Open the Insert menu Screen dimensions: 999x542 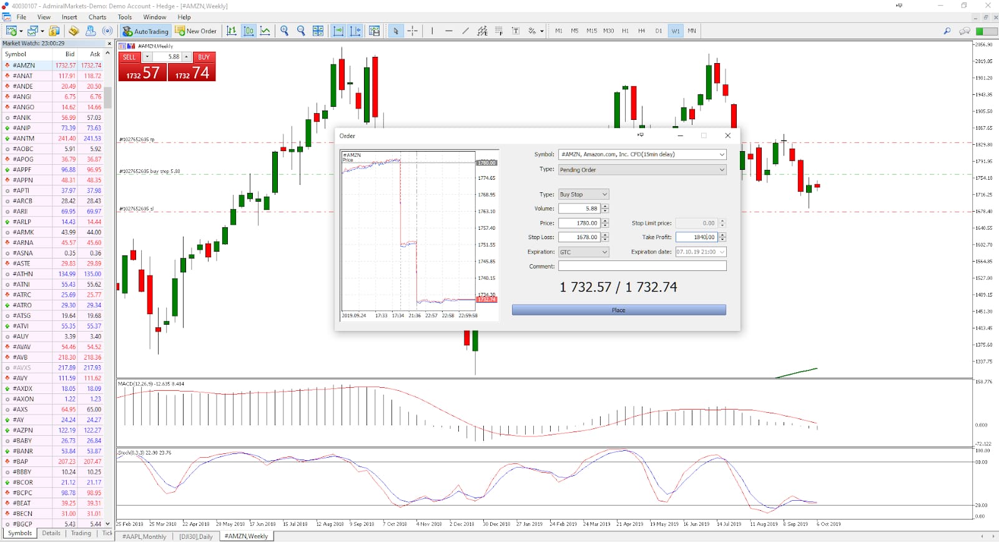click(x=69, y=17)
